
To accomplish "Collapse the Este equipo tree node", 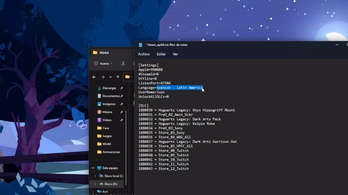I will tap(93, 168).
